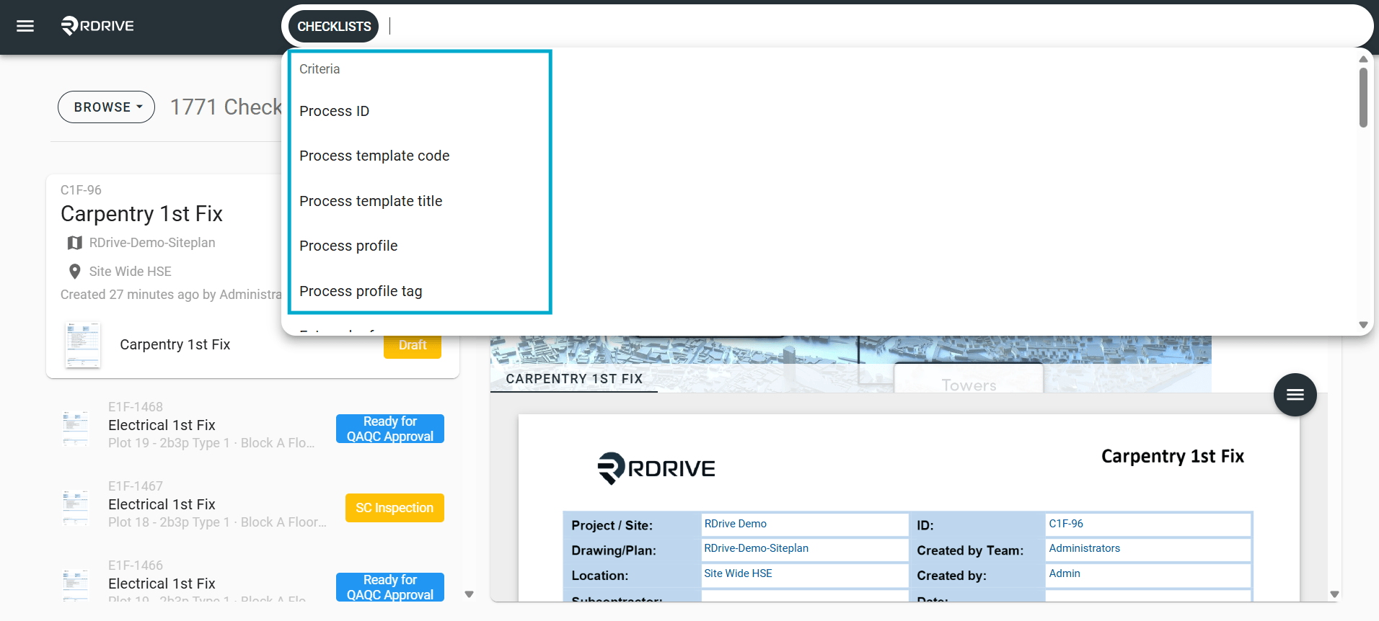Open the BROWSE dropdown
Screen dimensions: 1379x621
106,107
